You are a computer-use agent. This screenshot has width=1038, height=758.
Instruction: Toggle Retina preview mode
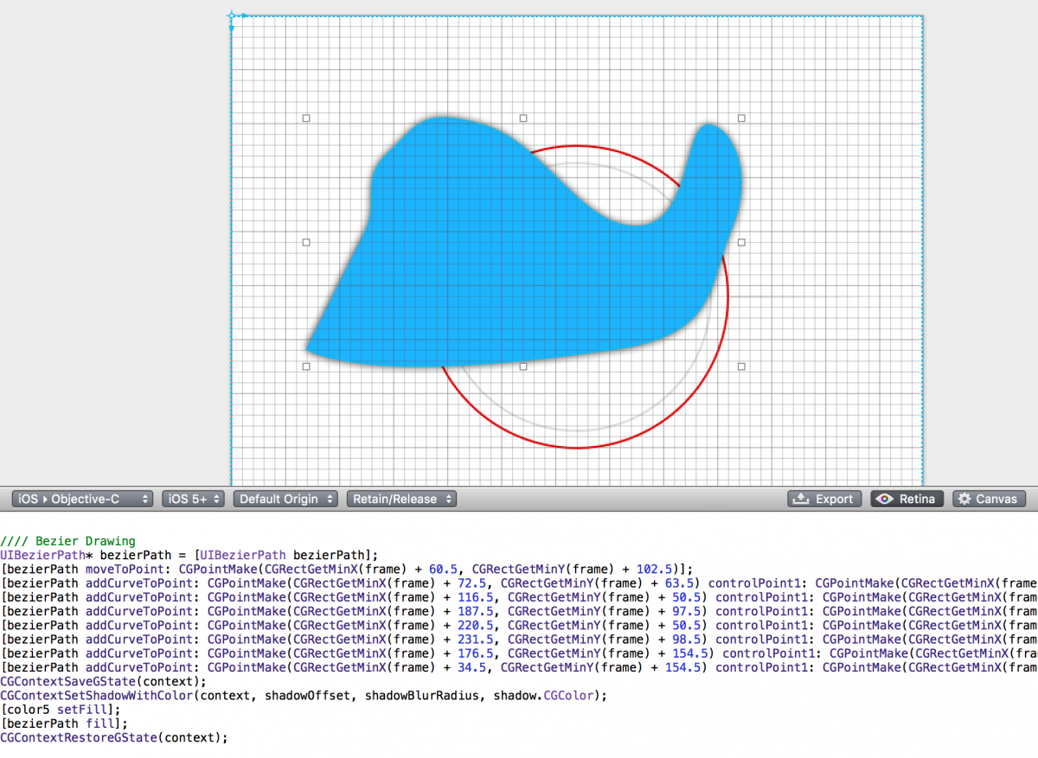click(x=906, y=499)
